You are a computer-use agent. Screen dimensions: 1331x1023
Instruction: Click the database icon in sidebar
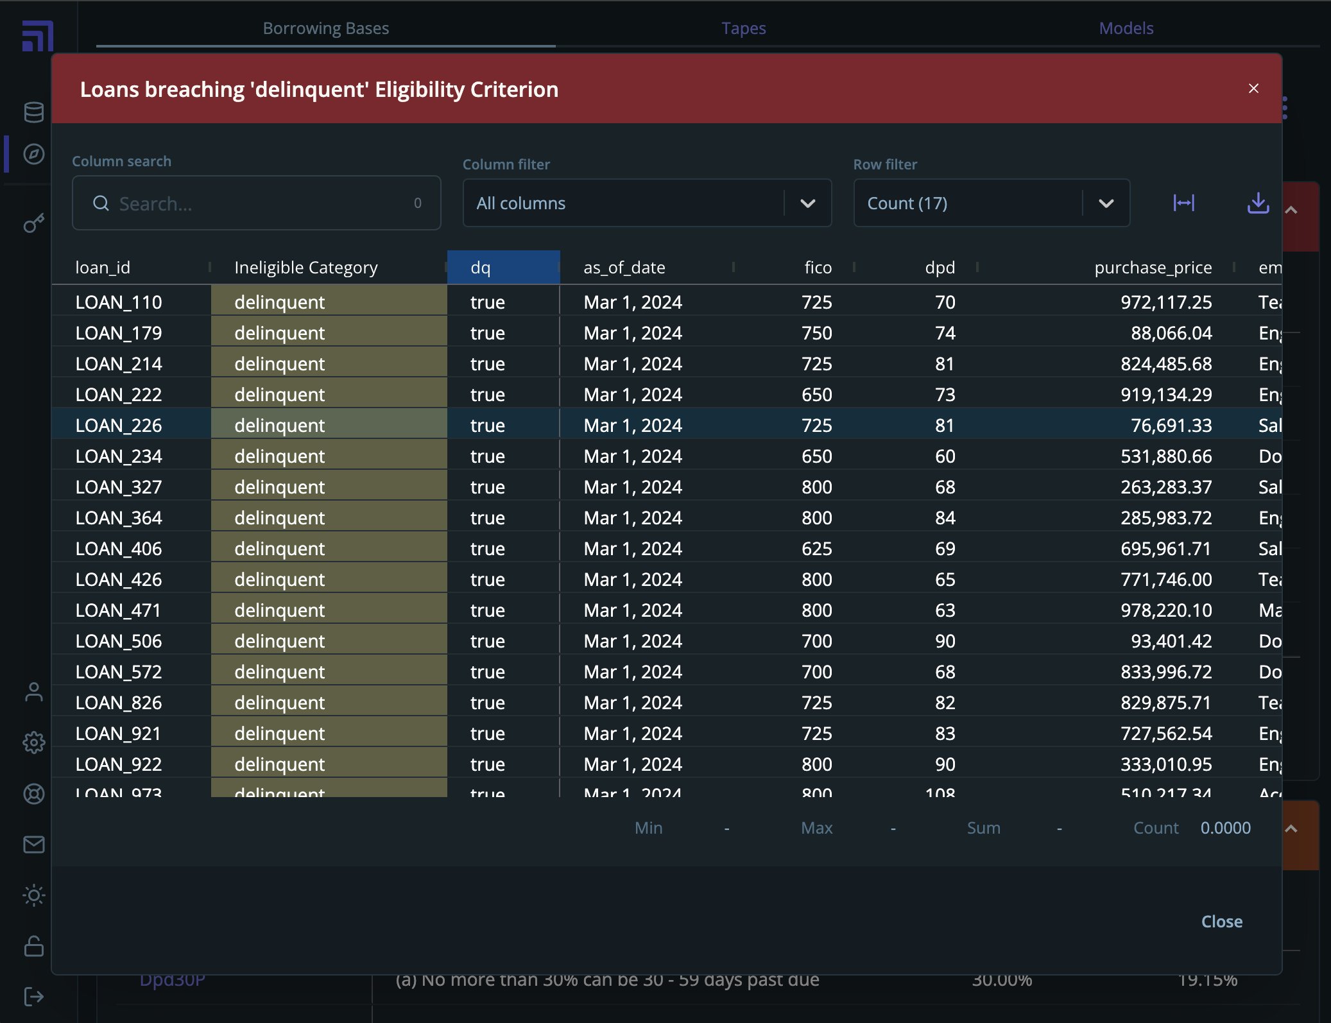point(33,112)
